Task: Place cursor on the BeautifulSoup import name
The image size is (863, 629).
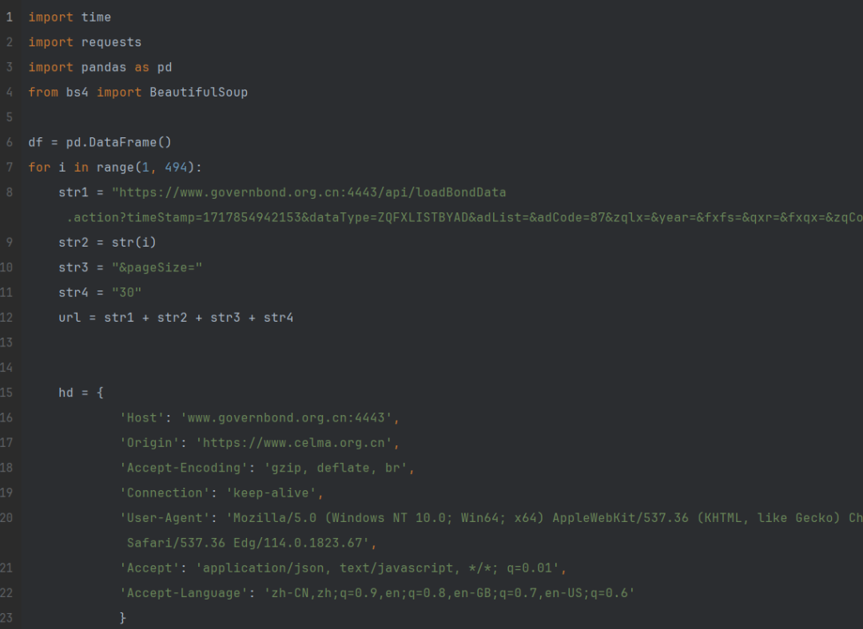Action: click(198, 92)
